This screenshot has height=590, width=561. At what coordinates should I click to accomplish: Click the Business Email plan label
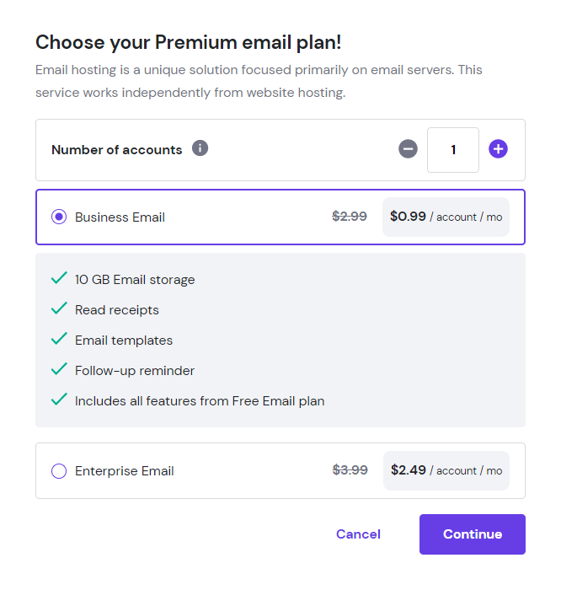point(120,217)
